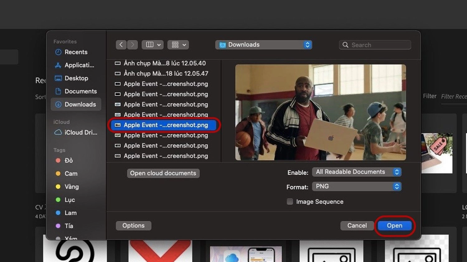Toggle the Image Sequence checkbox
Image resolution: width=467 pixels, height=262 pixels.
pyautogui.click(x=290, y=202)
